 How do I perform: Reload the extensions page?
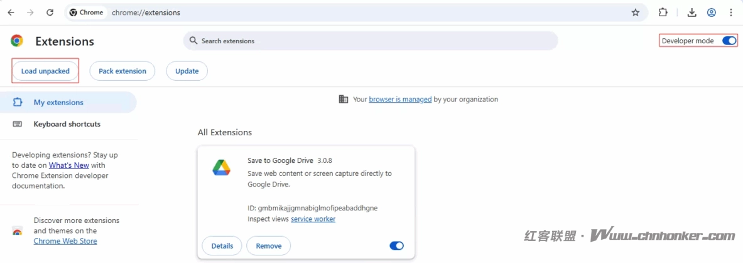[x=50, y=13]
